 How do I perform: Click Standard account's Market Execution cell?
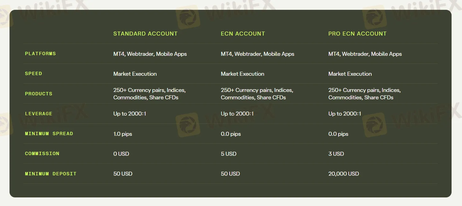click(135, 74)
